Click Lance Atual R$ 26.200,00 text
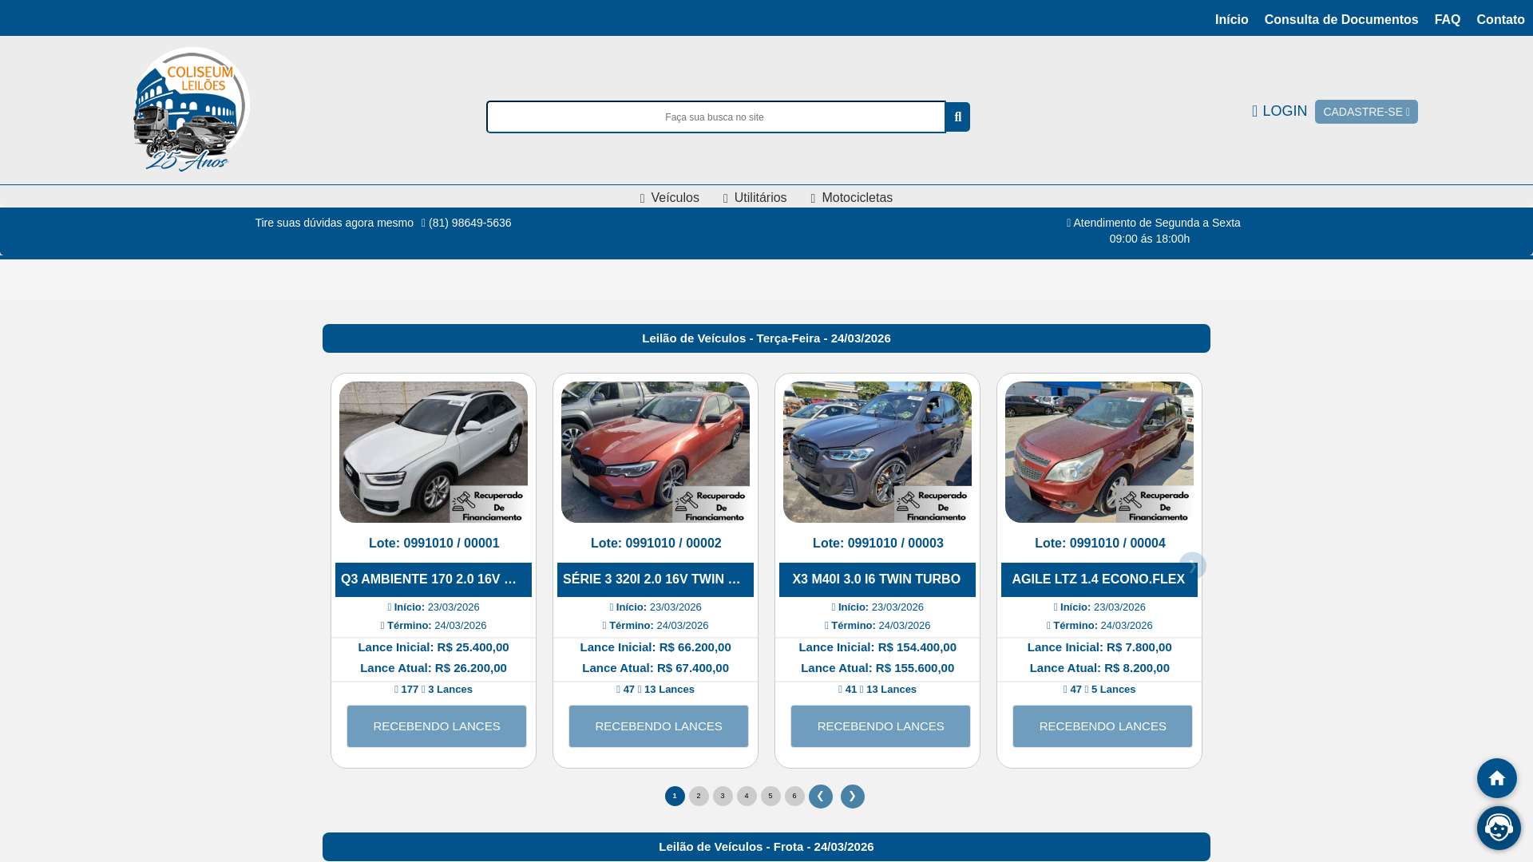 click(434, 668)
